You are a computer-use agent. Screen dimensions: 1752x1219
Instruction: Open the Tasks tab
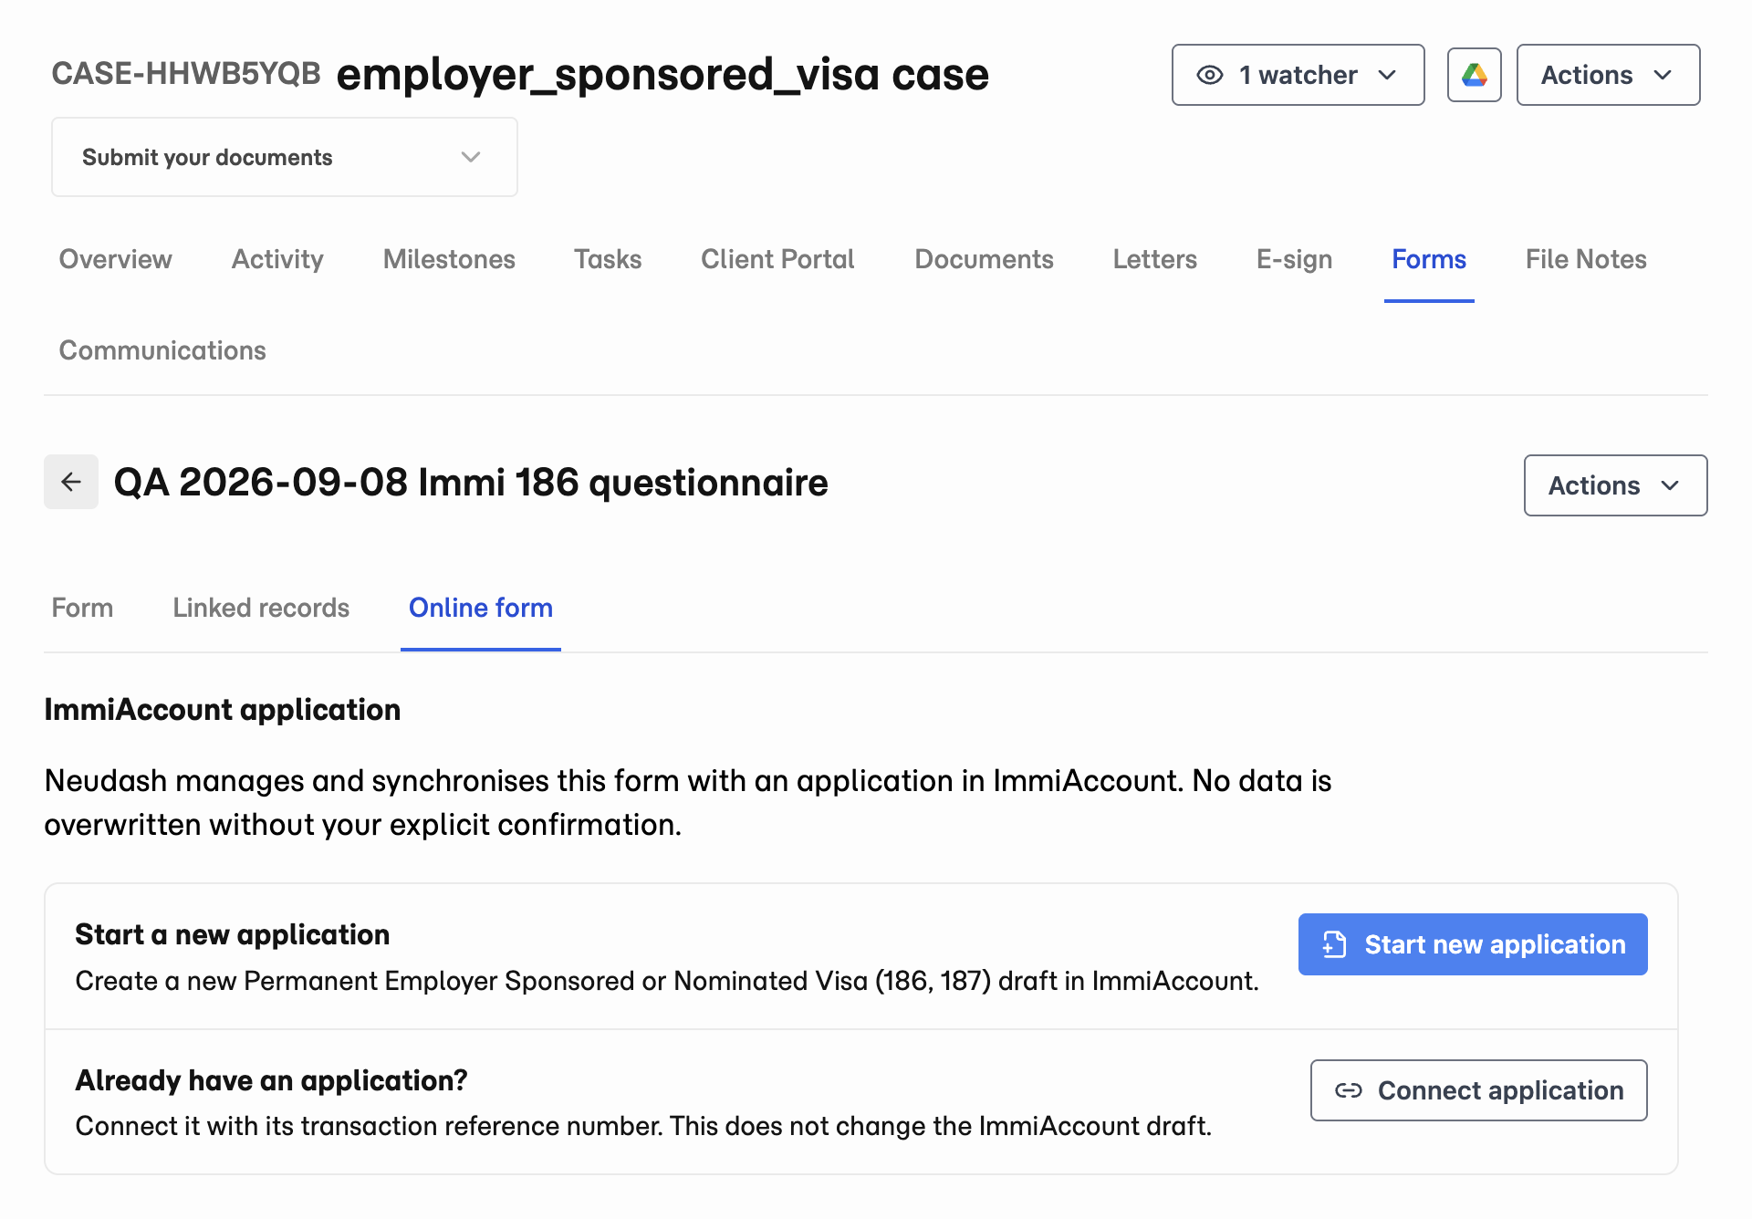[608, 259]
